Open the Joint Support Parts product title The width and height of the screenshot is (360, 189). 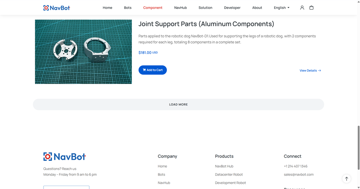(x=206, y=24)
